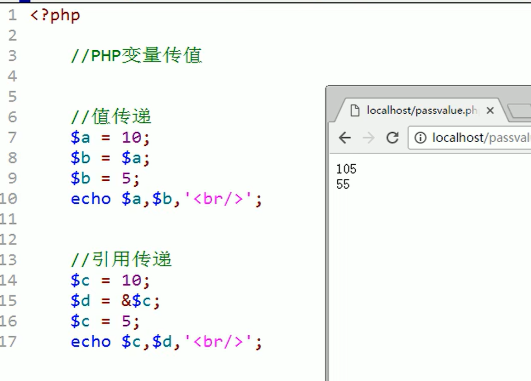Click the output text 55 in the browser
Image resolution: width=531 pixels, height=381 pixels.
[343, 184]
